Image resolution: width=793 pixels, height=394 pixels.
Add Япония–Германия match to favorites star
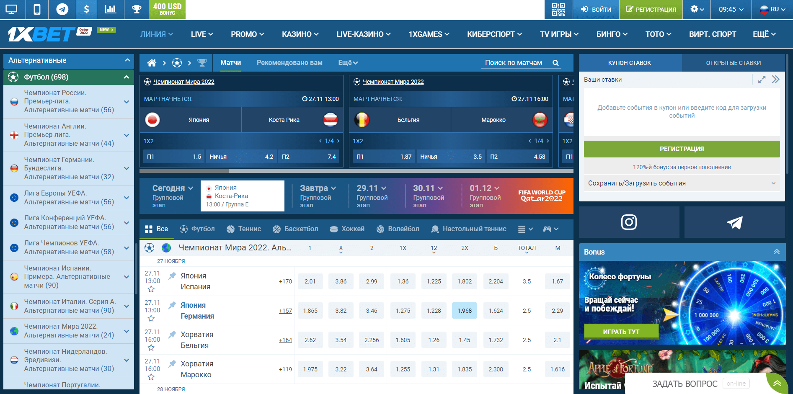(151, 318)
